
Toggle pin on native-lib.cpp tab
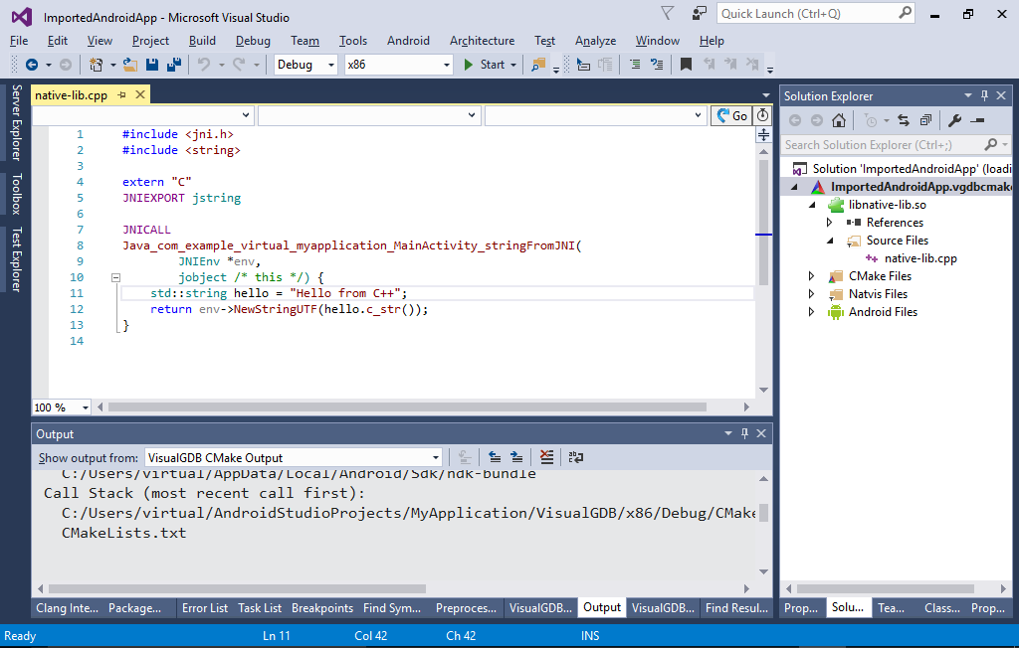coord(122,95)
